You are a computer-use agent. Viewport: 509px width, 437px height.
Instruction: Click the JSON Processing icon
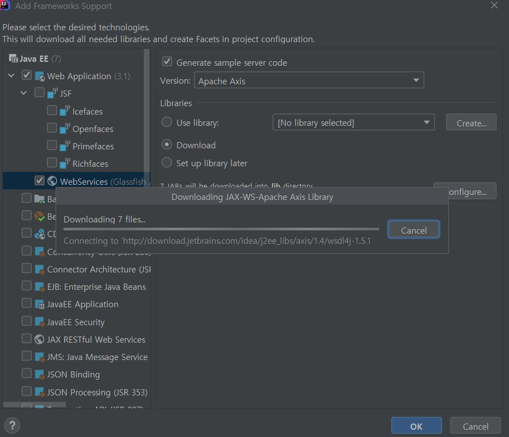(x=39, y=392)
